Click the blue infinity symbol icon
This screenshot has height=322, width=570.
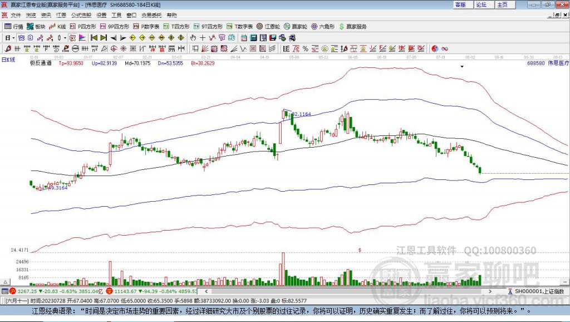[x=445, y=49]
